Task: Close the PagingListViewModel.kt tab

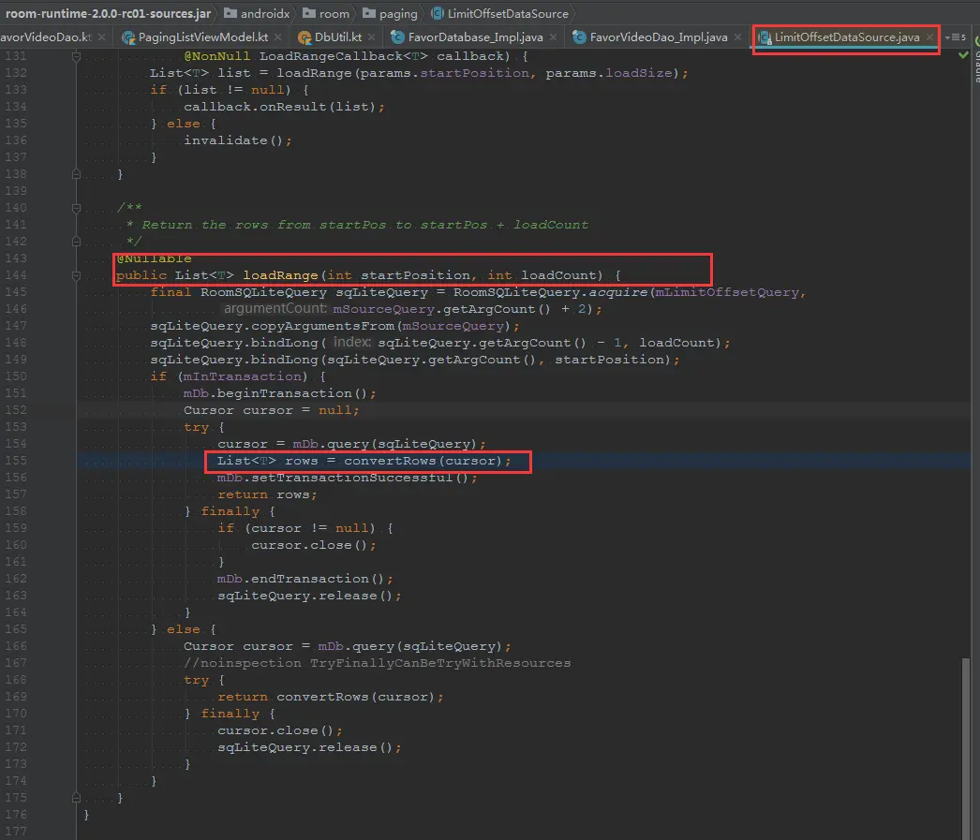Action: coord(277,37)
